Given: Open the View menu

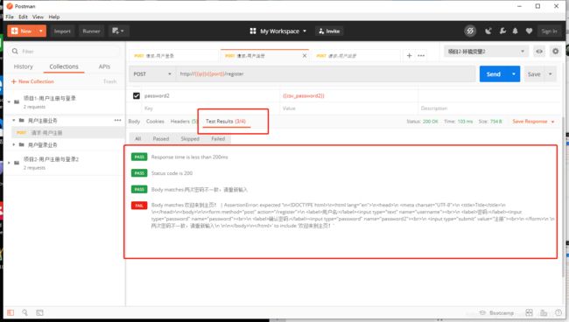Looking at the screenshot, I should click(x=38, y=17).
